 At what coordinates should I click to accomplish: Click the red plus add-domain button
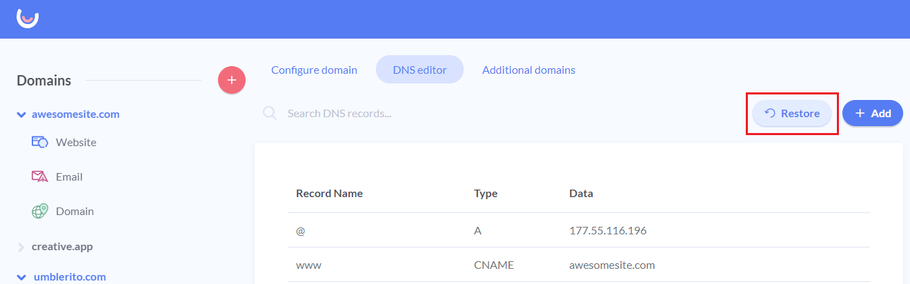pyautogui.click(x=232, y=81)
